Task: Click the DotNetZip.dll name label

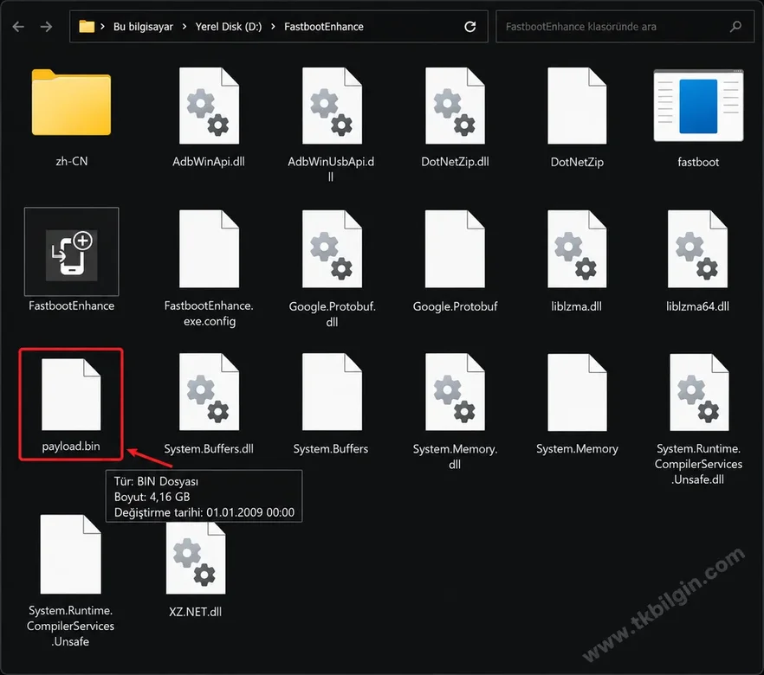Action: pos(455,162)
